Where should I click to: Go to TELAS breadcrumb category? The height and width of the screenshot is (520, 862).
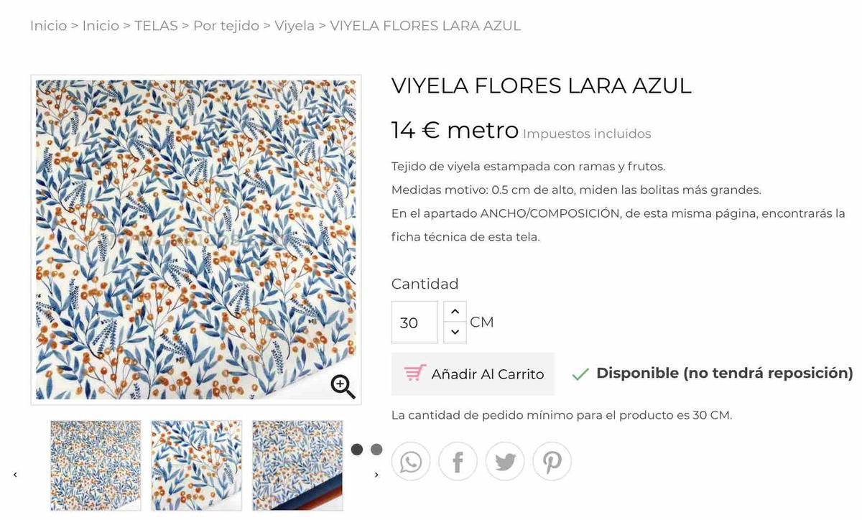pyautogui.click(x=156, y=26)
